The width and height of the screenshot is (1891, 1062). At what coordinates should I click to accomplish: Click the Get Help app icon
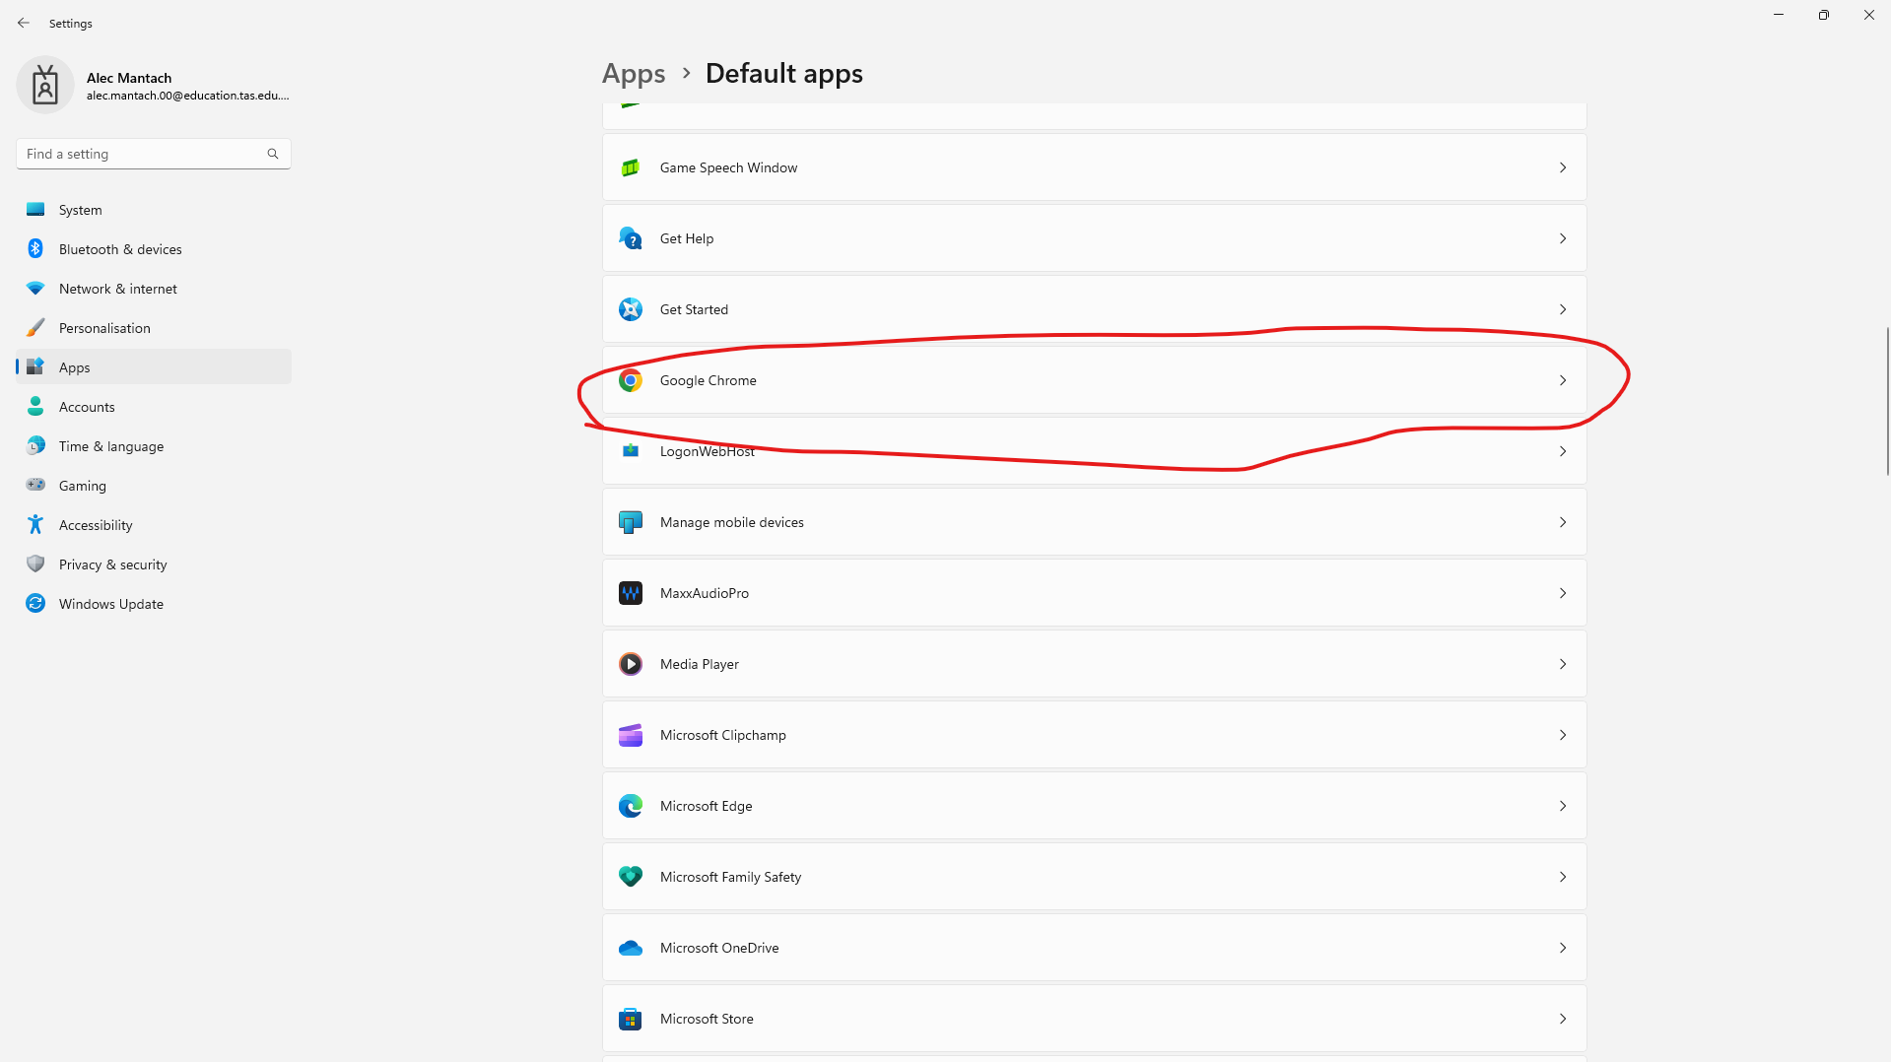click(x=631, y=238)
